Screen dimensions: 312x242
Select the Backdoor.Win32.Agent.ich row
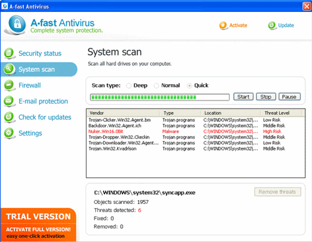195,126
